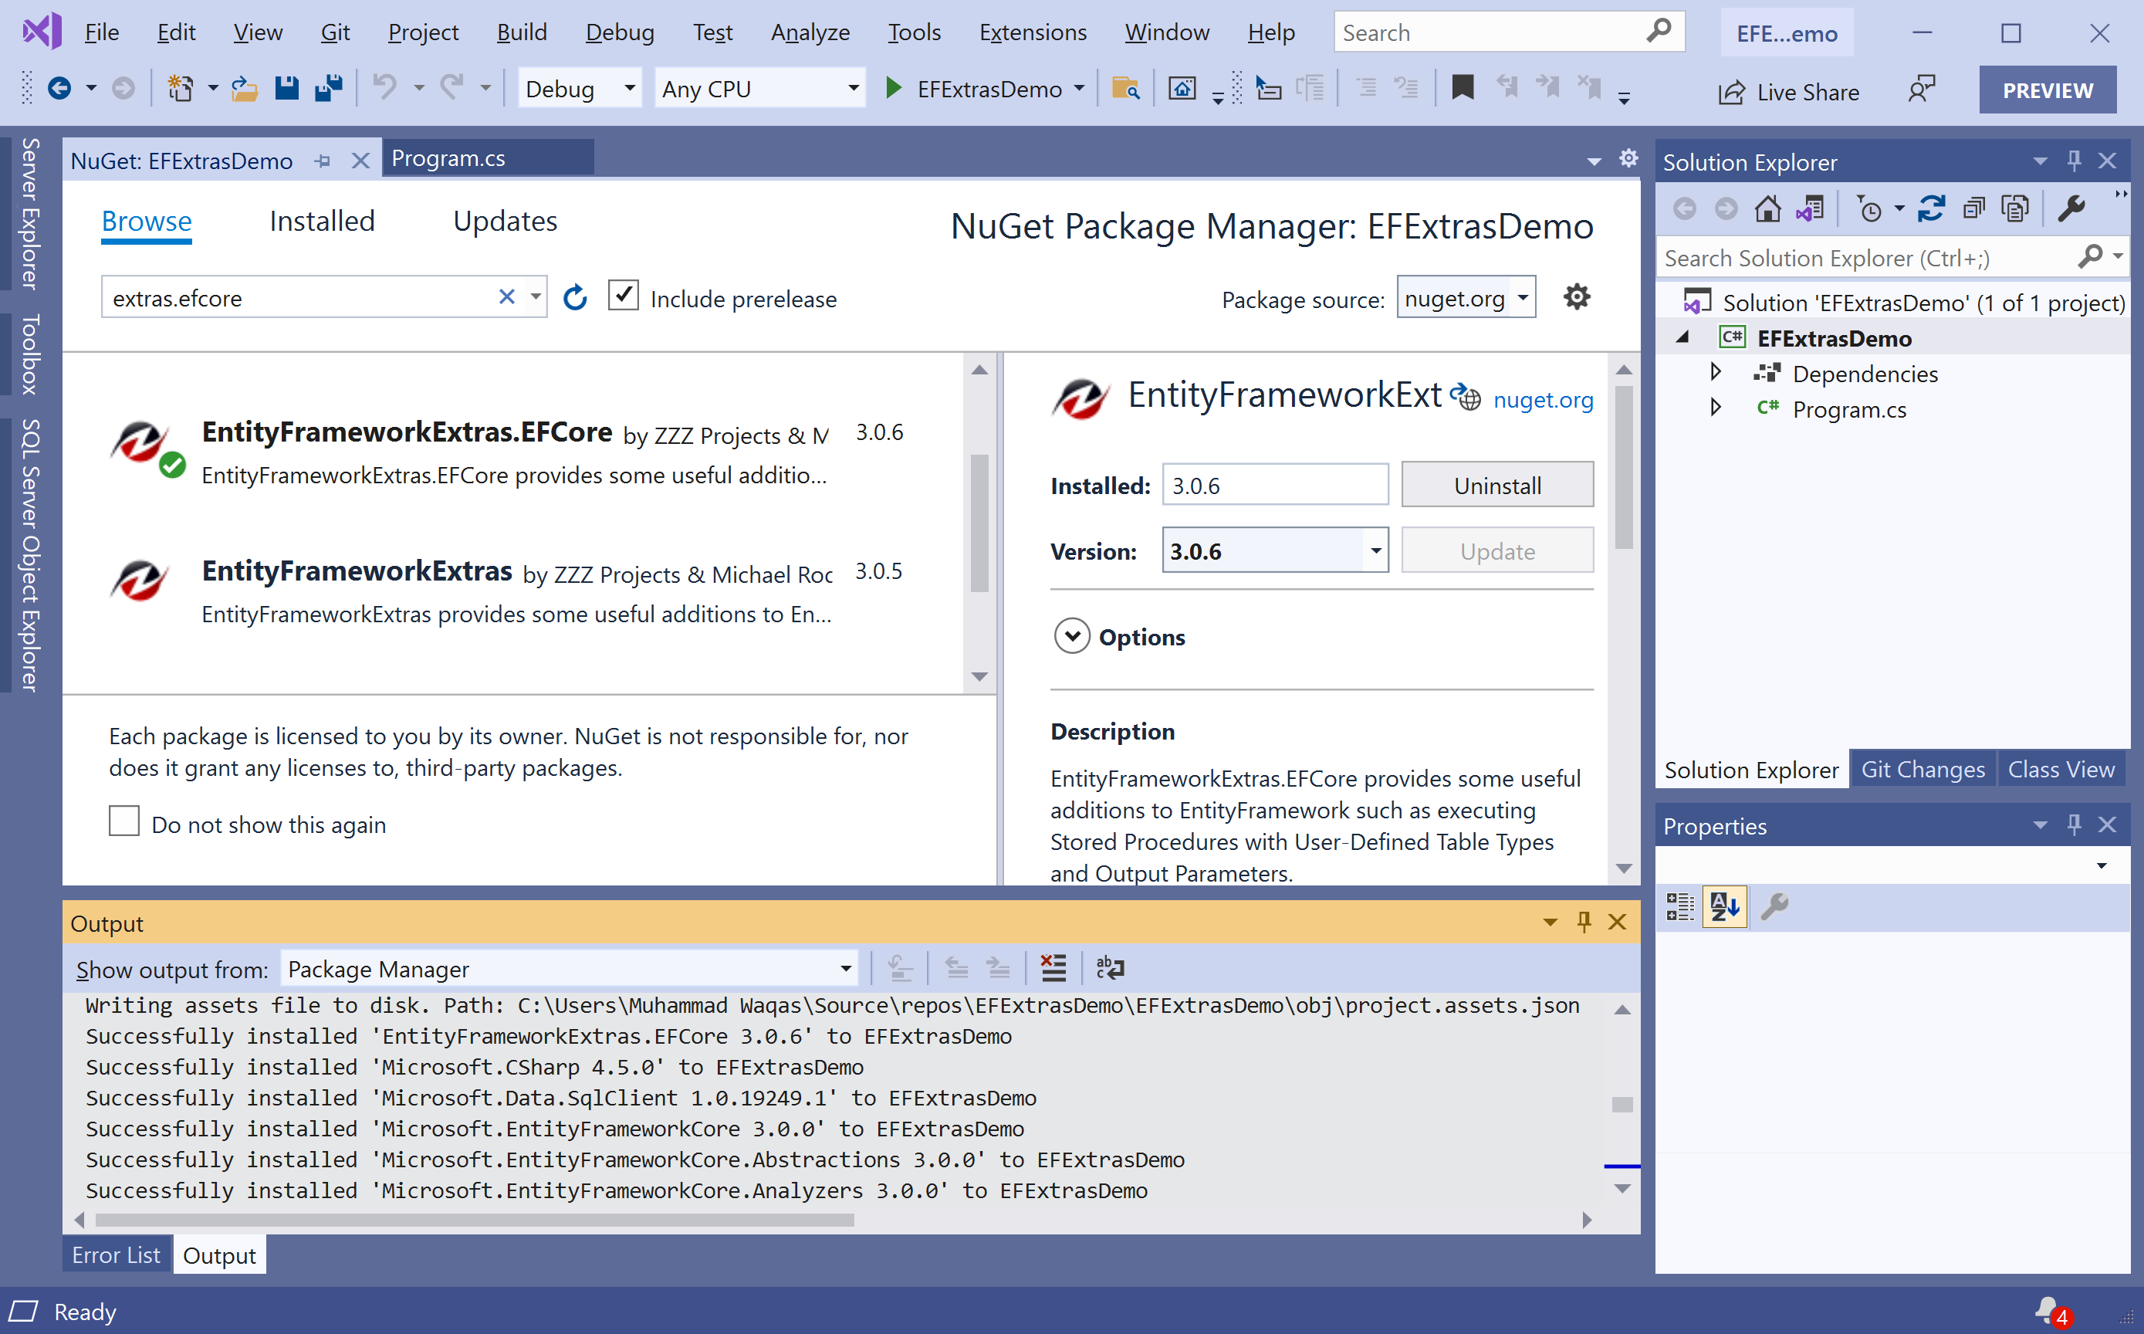Click the bookmark toolbar icon
The image size is (2144, 1334).
[1463, 88]
